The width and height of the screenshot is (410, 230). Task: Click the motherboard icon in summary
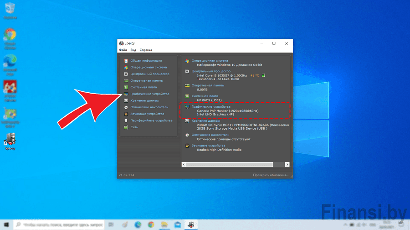click(187, 96)
